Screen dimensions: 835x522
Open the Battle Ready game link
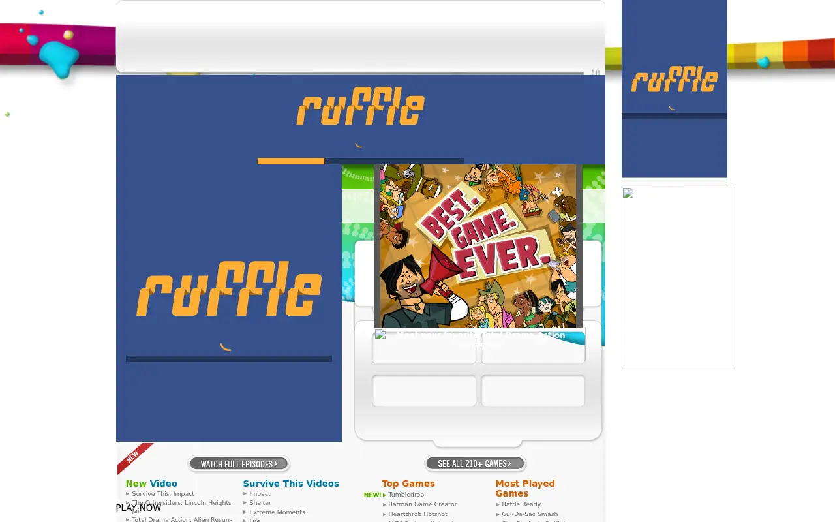click(521, 504)
